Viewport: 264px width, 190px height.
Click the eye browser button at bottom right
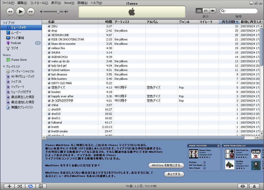(x=243, y=186)
